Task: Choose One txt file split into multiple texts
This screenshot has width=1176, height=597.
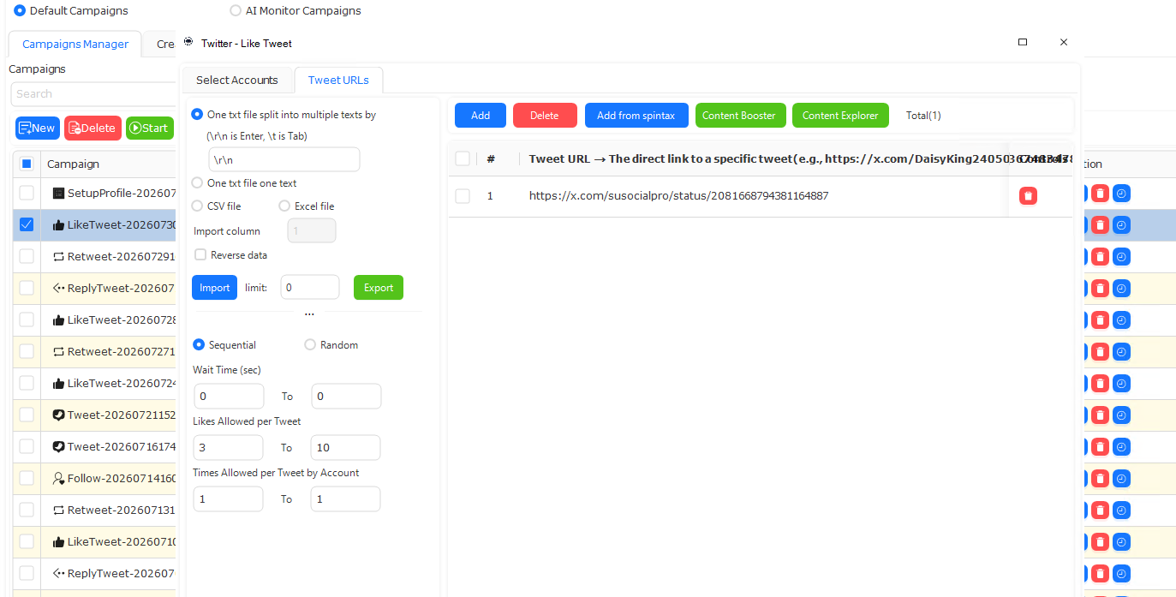Action: [x=198, y=114]
